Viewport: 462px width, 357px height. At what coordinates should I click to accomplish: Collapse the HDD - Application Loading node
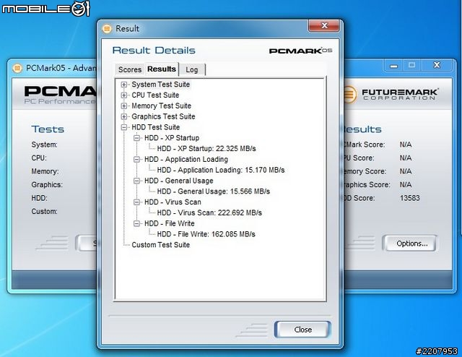[x=136, y=159]
